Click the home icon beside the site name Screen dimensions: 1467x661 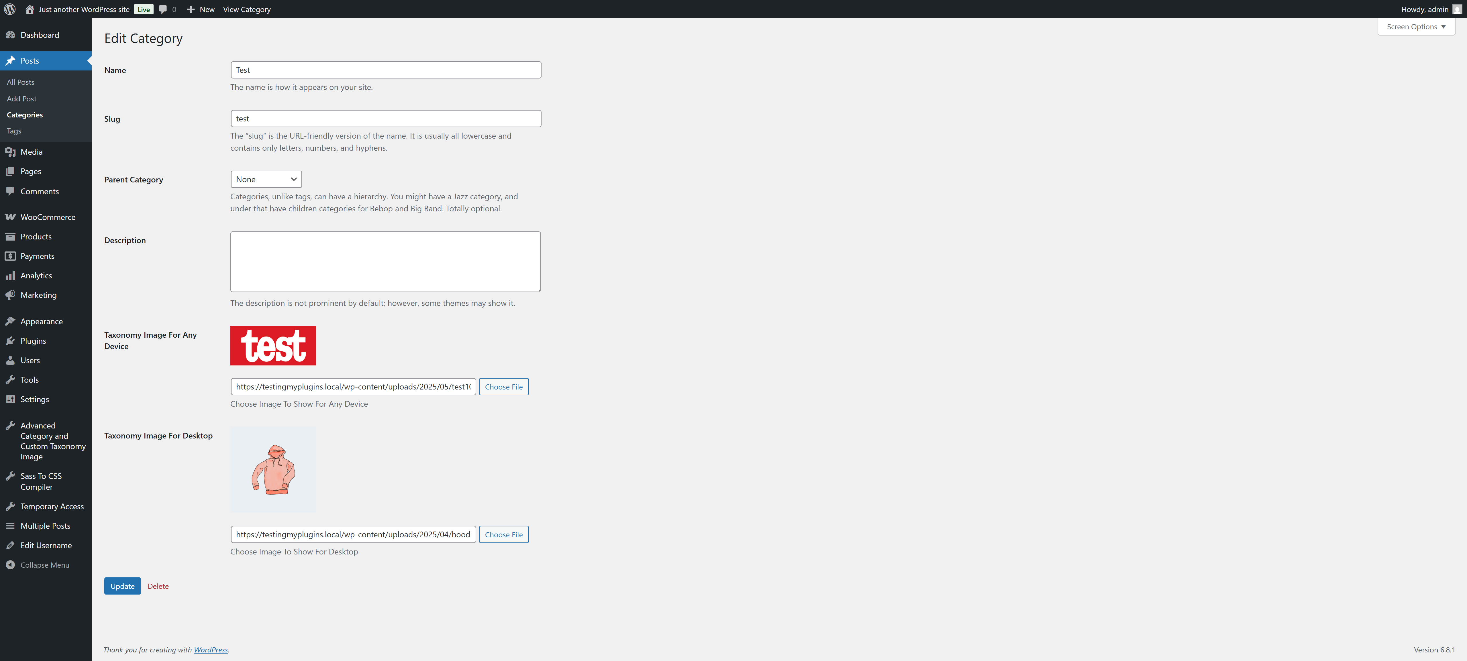(30, 9)
